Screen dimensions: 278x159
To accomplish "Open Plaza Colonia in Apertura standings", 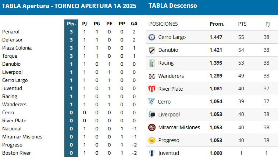I will [x=17, y=48].
